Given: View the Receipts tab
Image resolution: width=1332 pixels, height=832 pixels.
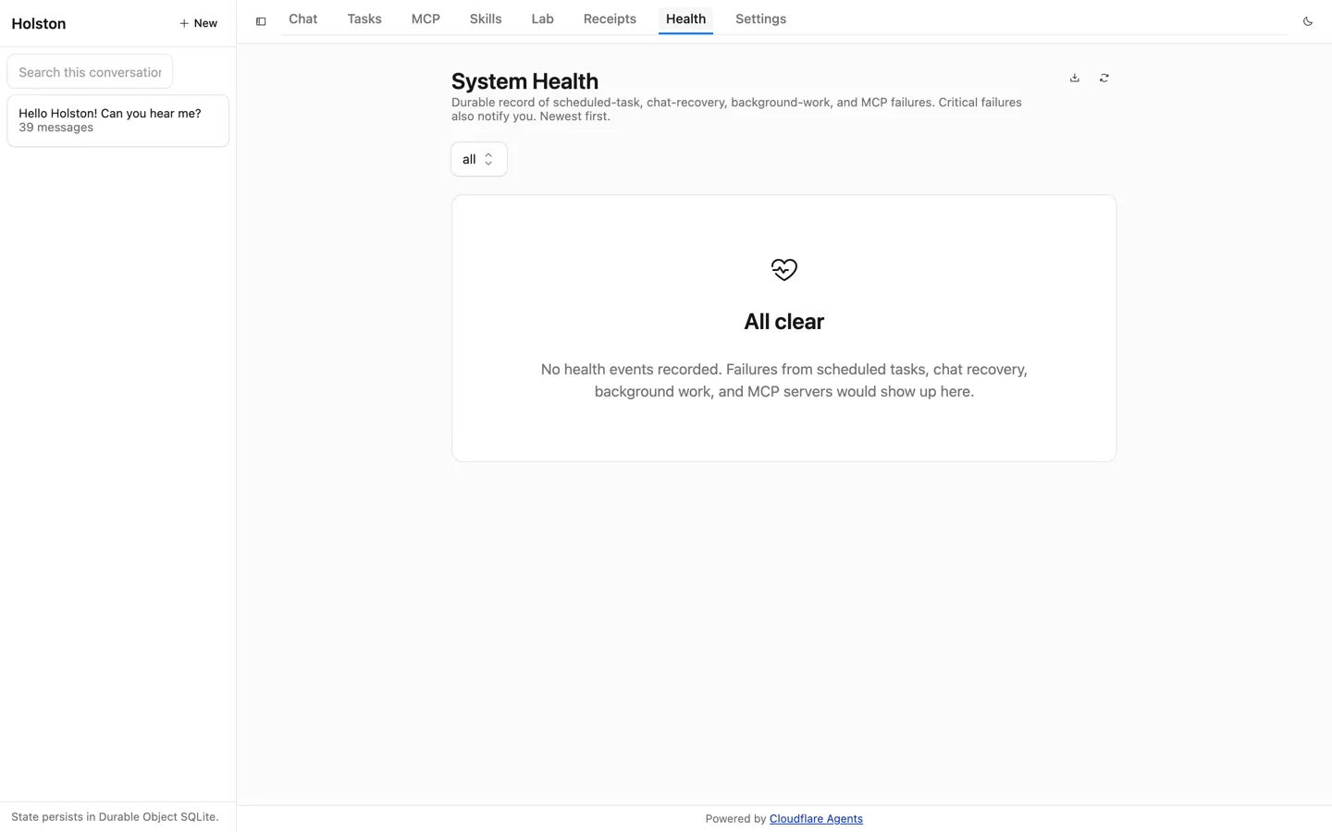Looking at the screenshot, I should click(x=610, y=18).
